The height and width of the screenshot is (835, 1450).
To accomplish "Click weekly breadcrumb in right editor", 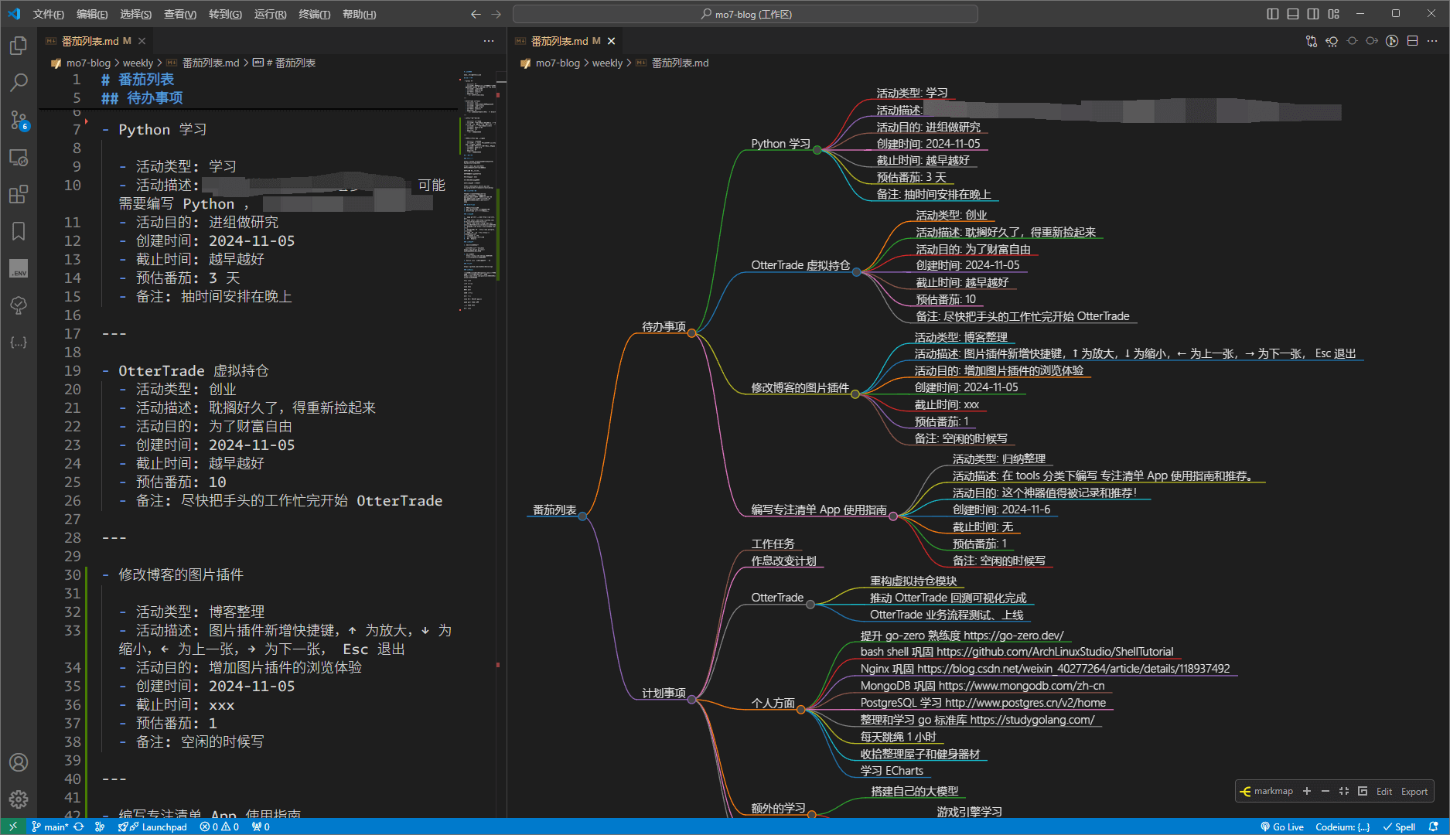I will tap(607, 63).
